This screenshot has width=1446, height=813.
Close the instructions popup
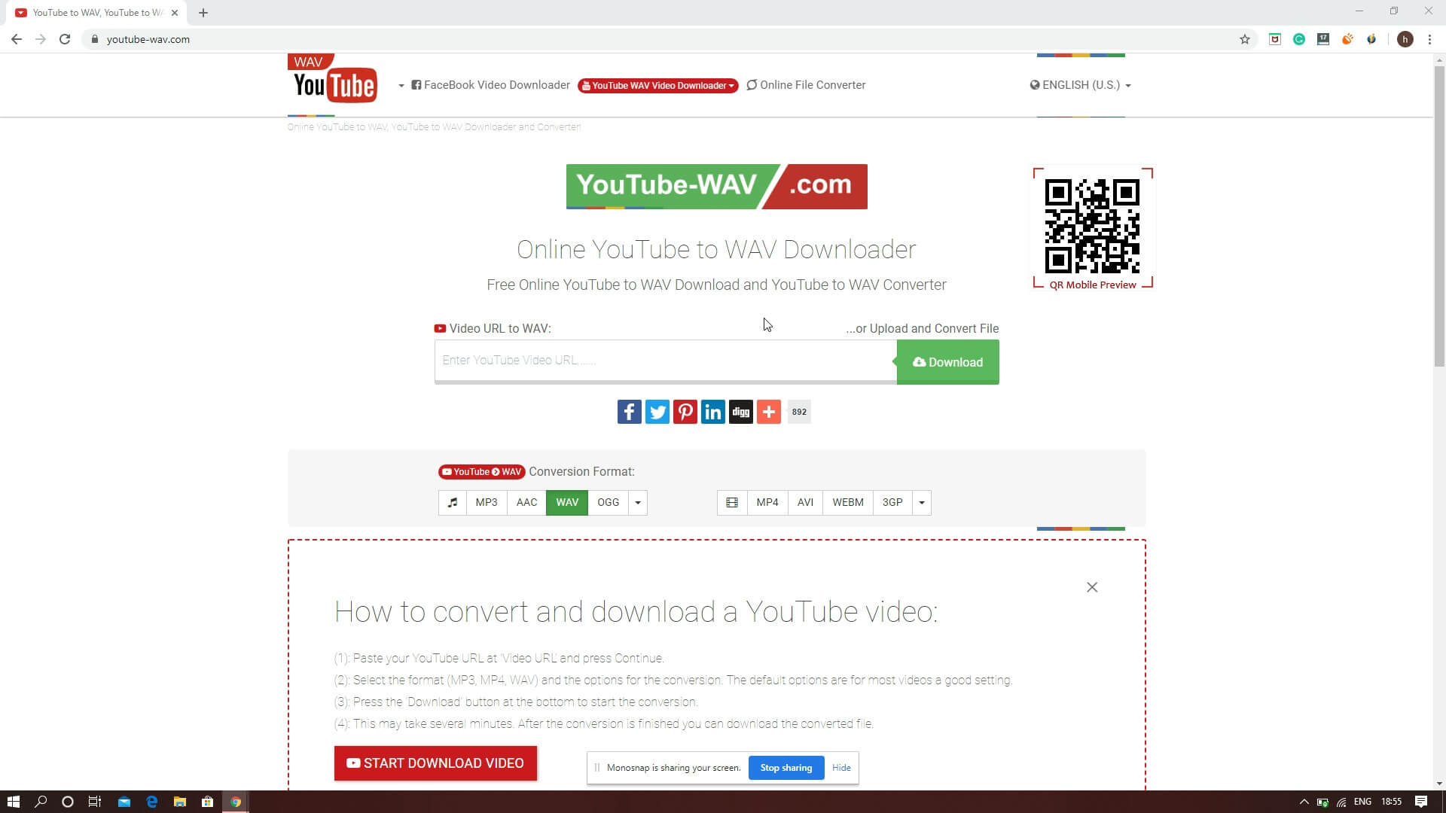[1093, 586]
